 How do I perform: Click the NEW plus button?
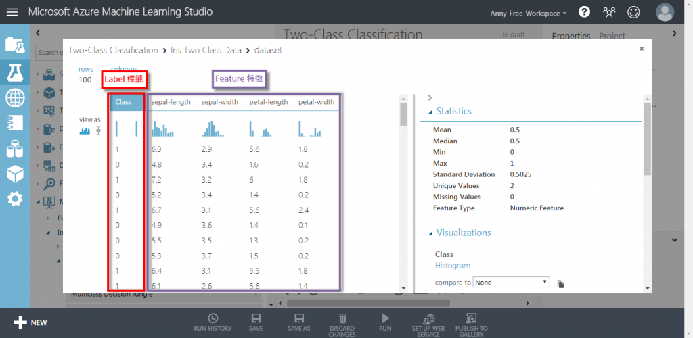(x=30, y=322)
